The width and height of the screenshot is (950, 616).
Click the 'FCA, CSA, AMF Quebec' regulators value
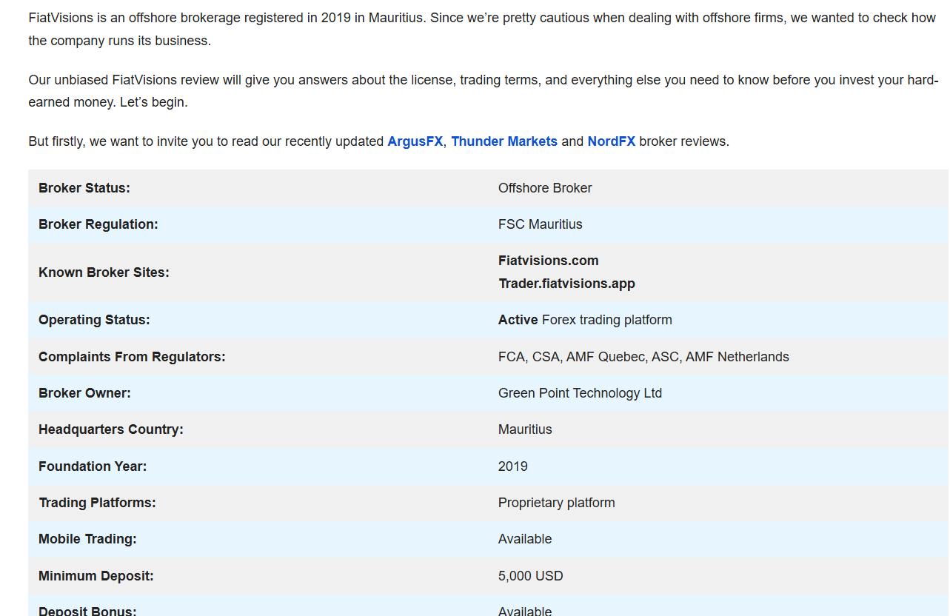(643, 357)
